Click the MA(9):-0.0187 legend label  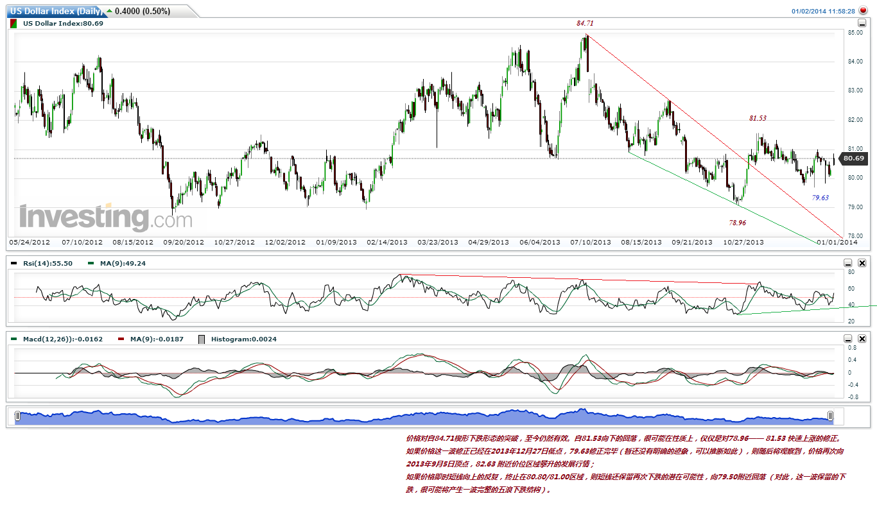click(156, 339)
